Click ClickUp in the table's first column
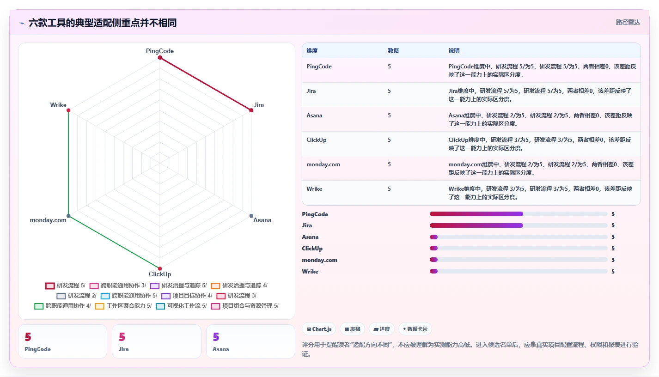 pos(316,140)
